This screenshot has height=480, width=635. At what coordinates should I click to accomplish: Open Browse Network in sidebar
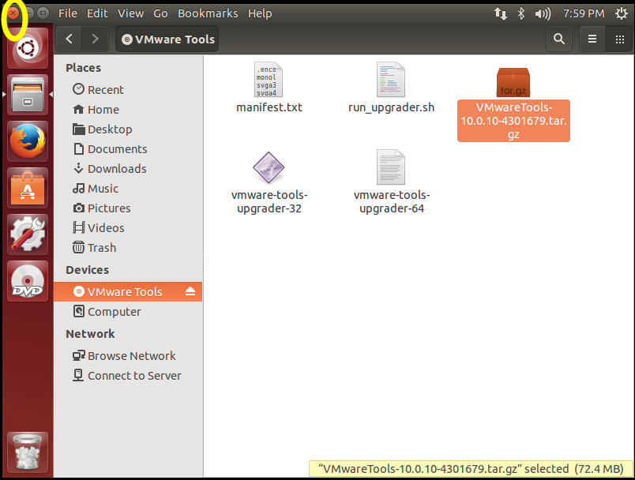(128, 356)
